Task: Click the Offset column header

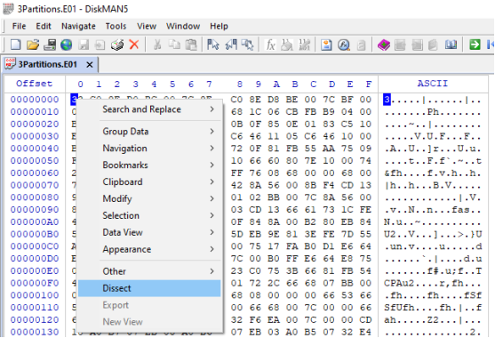Action: click(35, 84)
